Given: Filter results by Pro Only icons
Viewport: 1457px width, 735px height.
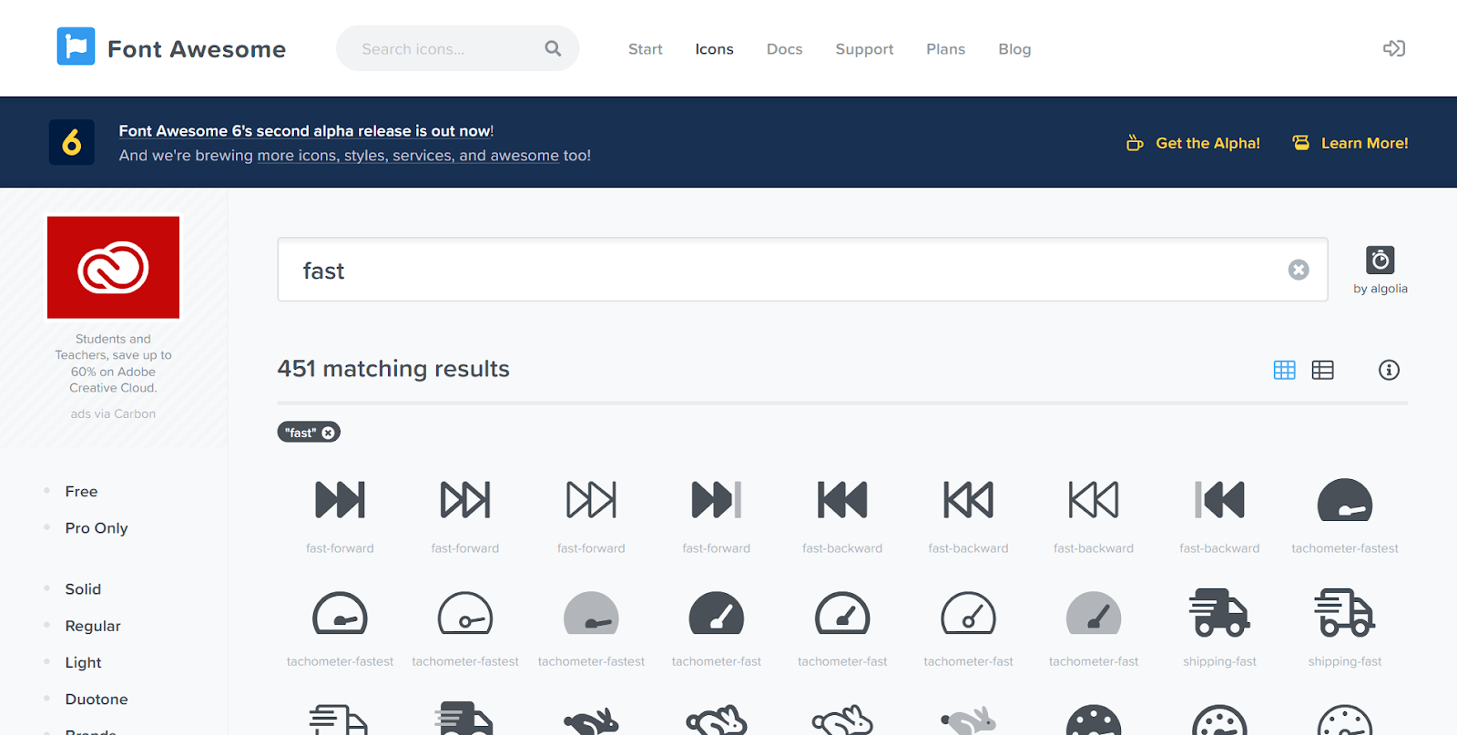Looking at the screenshot, I should coord(97,528).
